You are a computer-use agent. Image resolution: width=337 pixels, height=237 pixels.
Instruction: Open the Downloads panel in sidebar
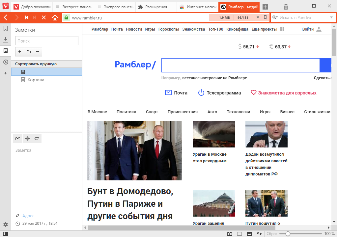(x=5, y=40)
